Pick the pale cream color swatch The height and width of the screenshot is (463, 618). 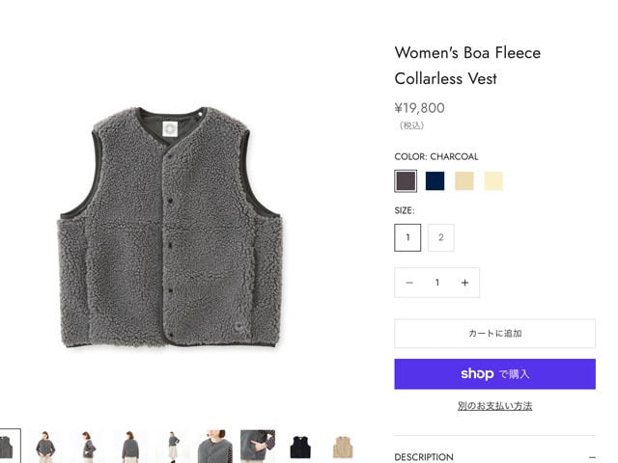coord(493,180)
